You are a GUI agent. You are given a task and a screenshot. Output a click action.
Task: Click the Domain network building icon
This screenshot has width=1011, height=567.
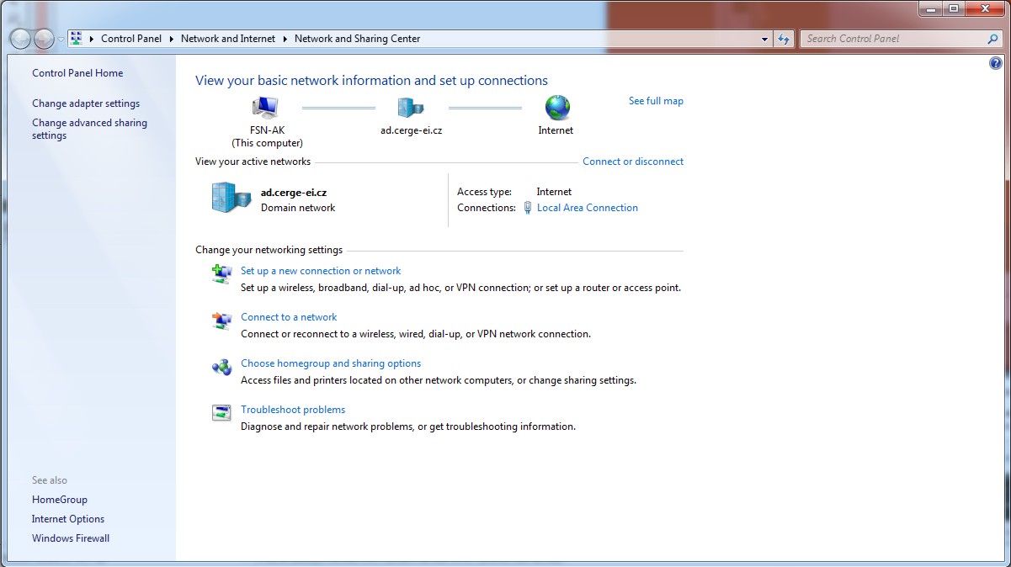(231, 198)
